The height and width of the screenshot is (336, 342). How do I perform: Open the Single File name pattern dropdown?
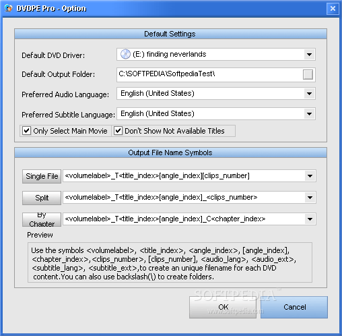[x=310, y=176]
